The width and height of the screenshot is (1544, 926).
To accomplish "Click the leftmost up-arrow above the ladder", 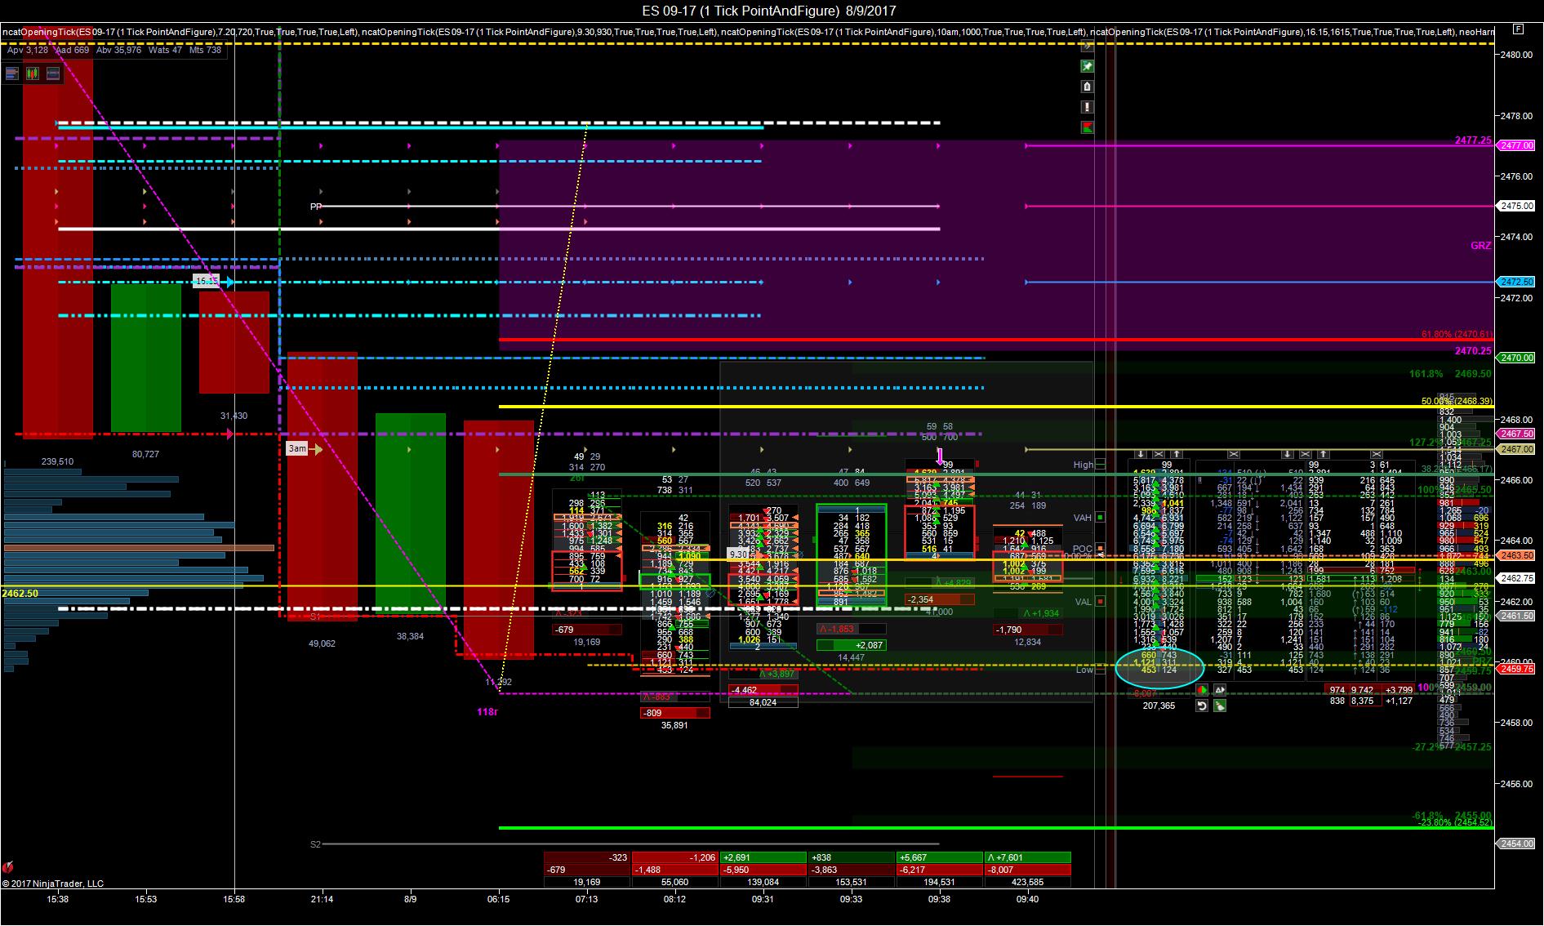I will [x=1177, y=454].
